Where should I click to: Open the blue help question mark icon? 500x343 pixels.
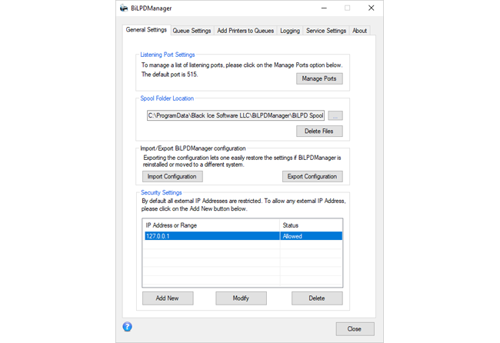point(127,327)
